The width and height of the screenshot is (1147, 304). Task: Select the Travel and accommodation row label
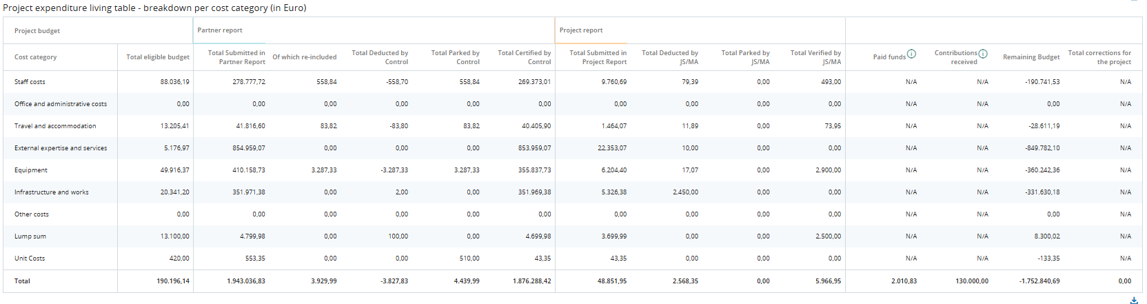pos(55,126)
